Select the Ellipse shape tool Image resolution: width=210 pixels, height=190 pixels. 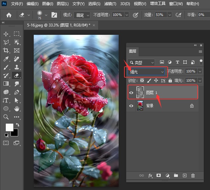pyautogui.click(x=6, y=109)
